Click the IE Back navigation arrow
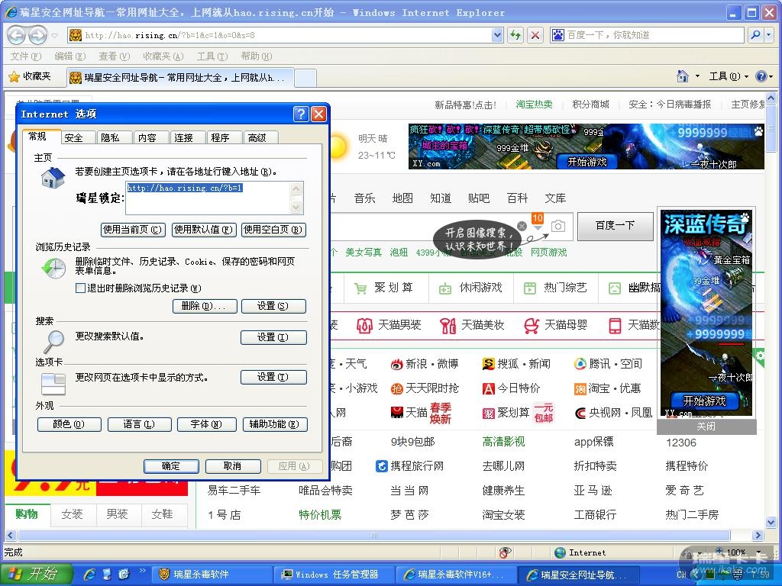782x586 pixels. coord(17,35)
